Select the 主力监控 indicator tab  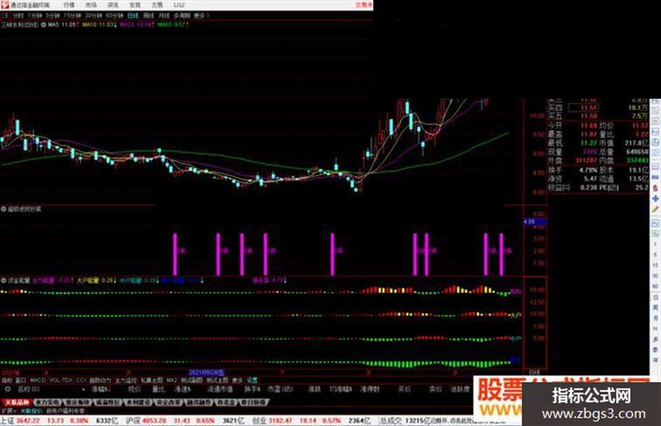pos(126,380)
